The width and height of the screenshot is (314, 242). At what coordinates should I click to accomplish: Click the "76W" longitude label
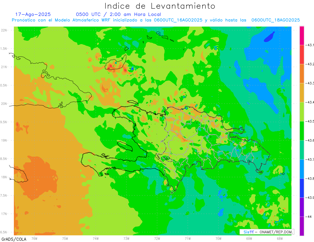coord(35,238)
